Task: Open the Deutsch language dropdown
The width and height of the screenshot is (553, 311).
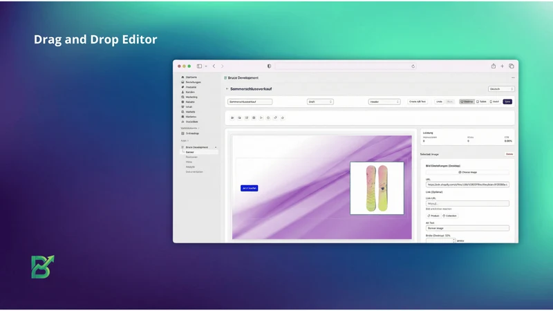Action: 501,89
